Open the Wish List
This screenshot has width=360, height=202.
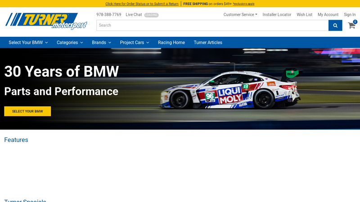304,15
